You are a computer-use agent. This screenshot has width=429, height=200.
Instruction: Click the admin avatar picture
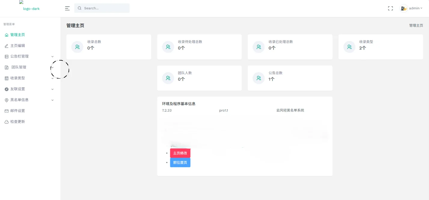(403, 8)
